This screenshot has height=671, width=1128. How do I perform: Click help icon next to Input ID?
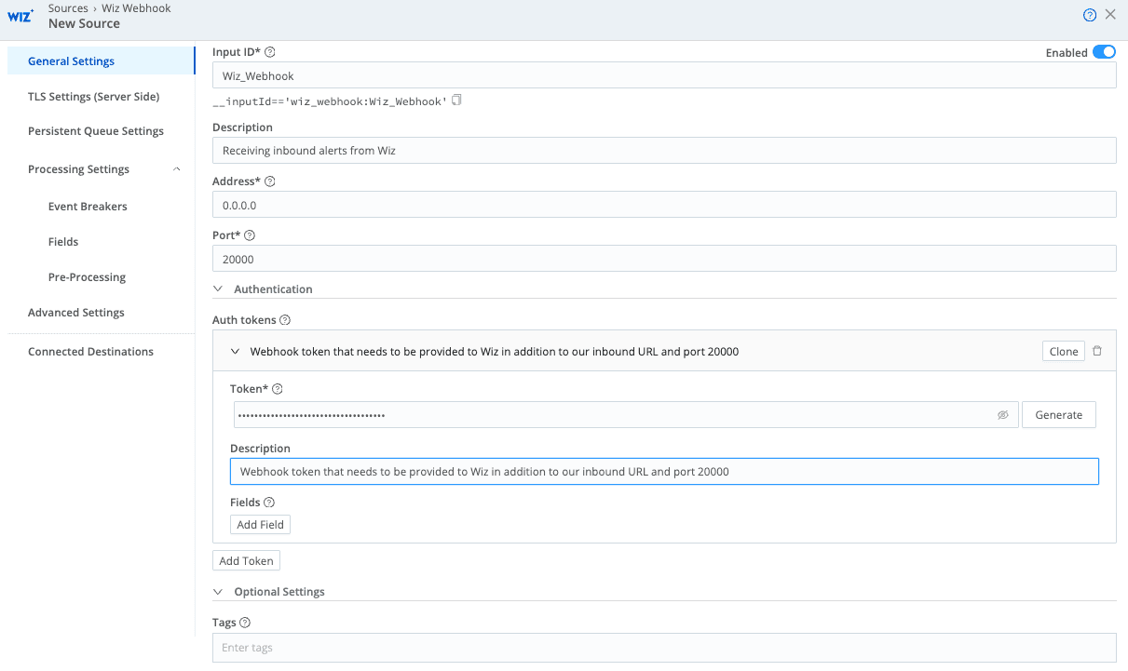[x=270, y=53]
